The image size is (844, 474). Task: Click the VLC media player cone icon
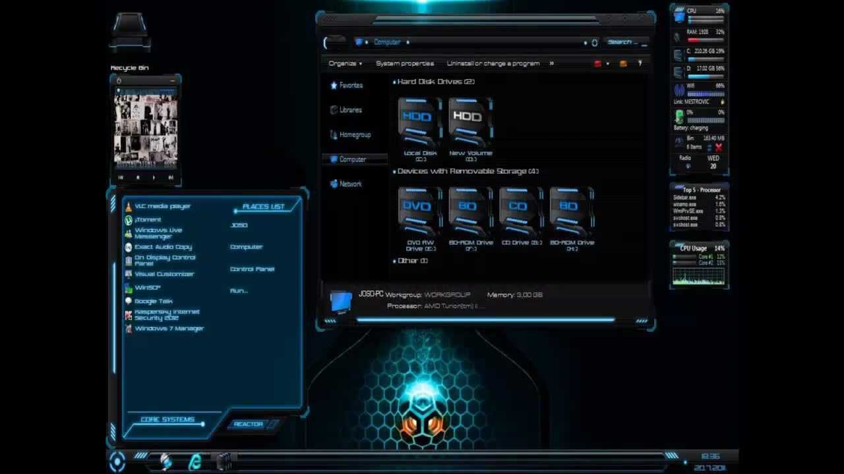point(129,207)
